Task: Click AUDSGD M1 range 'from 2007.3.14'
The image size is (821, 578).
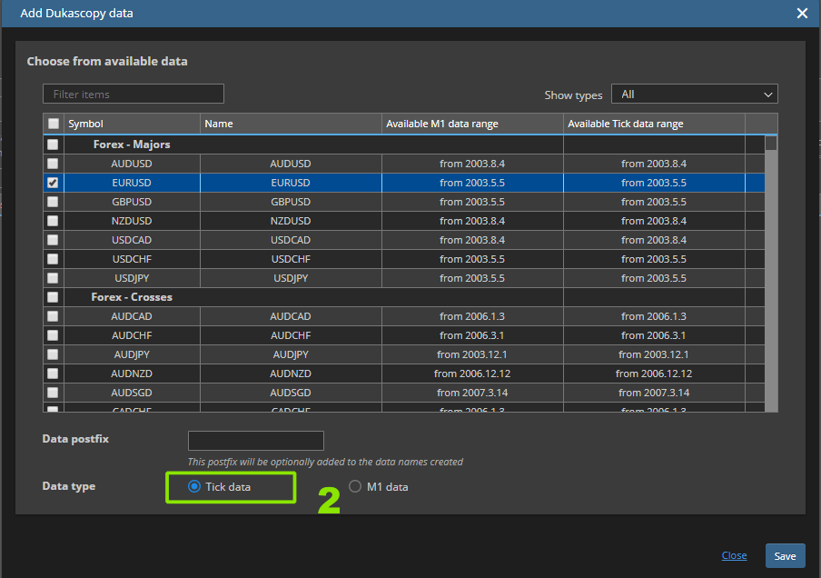Action: click(x=472, y=393)
